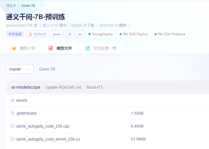This screenshot has width=209, height=149.
Task: Click the teal edit icon for 交流反馈
Action: tap(87, 48)
